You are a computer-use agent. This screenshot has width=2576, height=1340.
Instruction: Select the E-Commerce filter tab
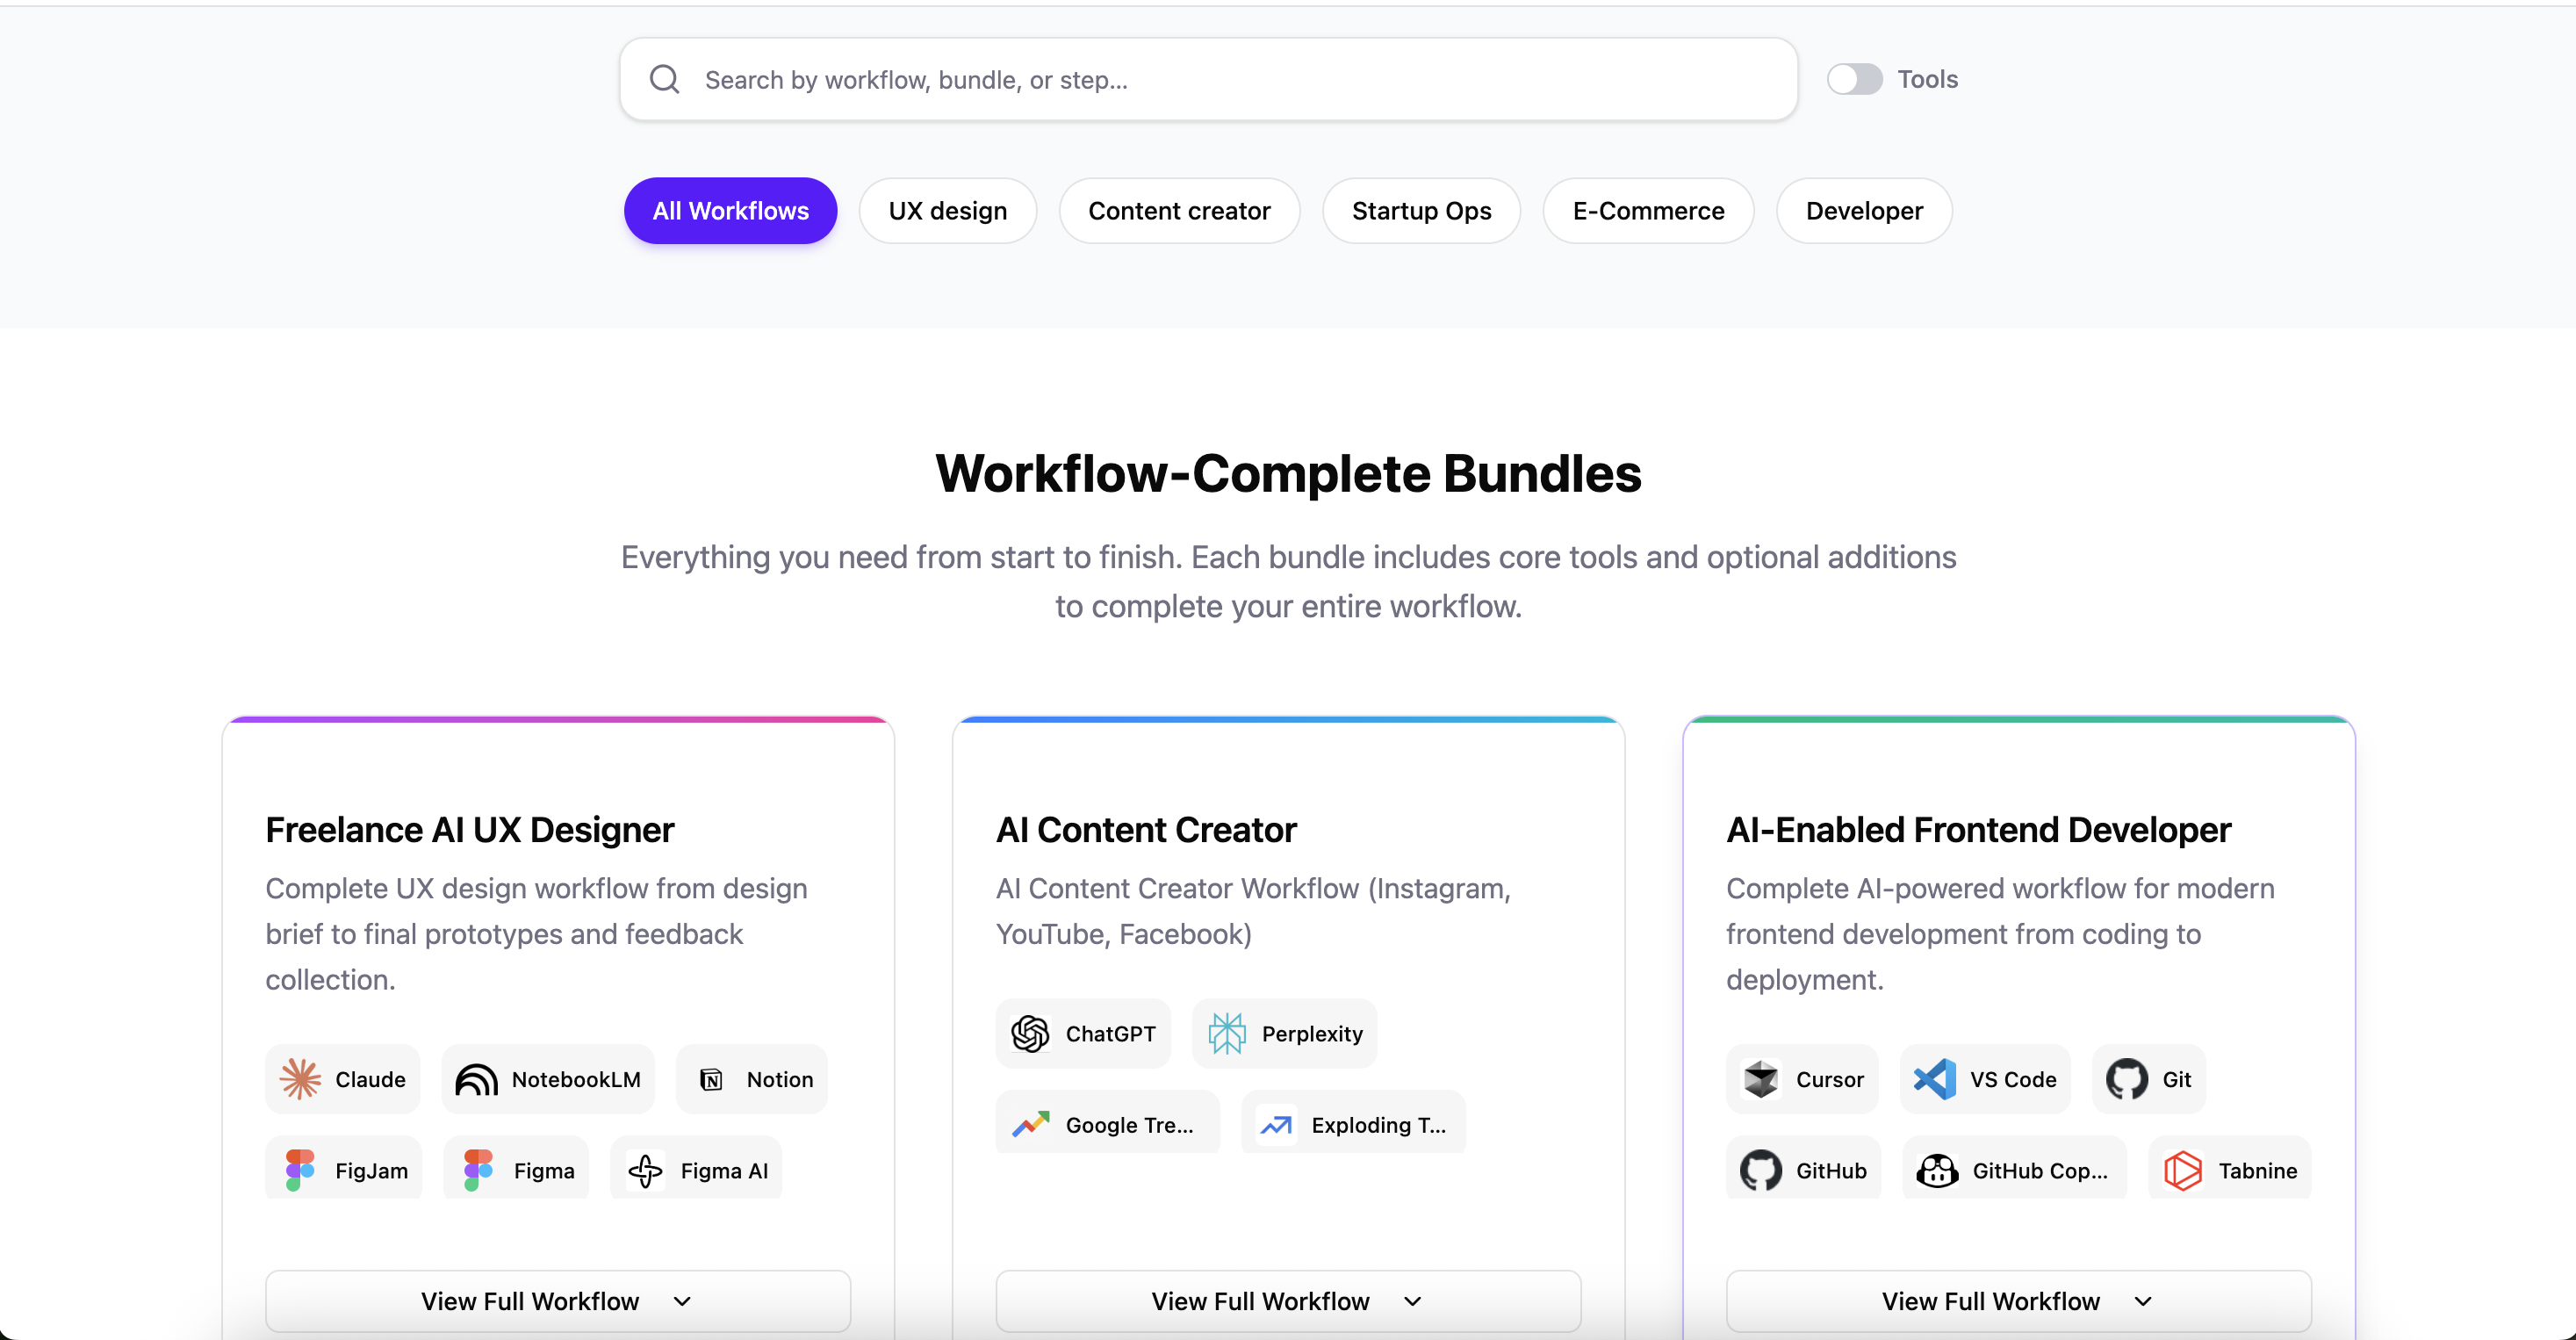[1647, 211]
